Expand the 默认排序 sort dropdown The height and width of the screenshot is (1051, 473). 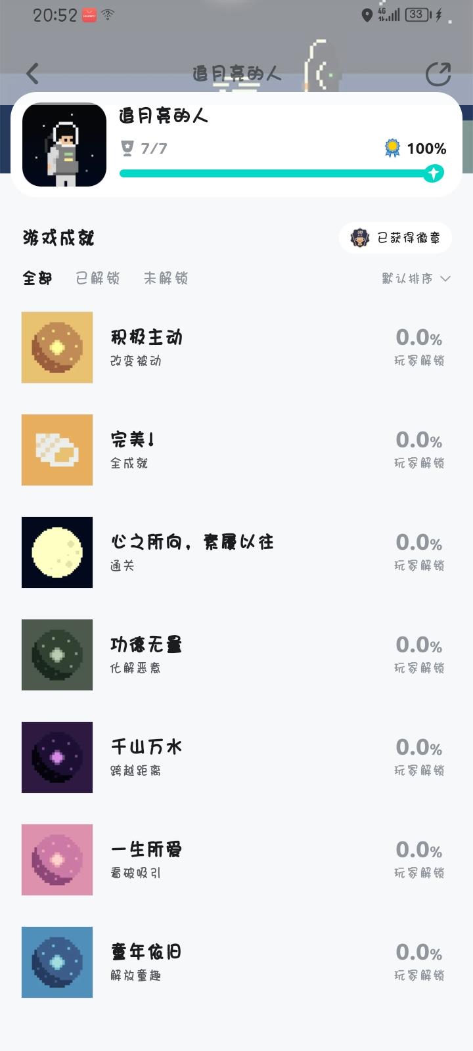tap(416, 279)
